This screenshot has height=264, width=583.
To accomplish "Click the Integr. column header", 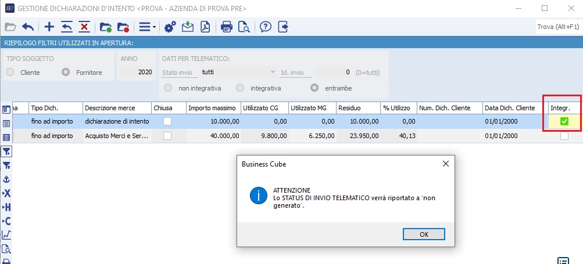I will tap(564, 108).
